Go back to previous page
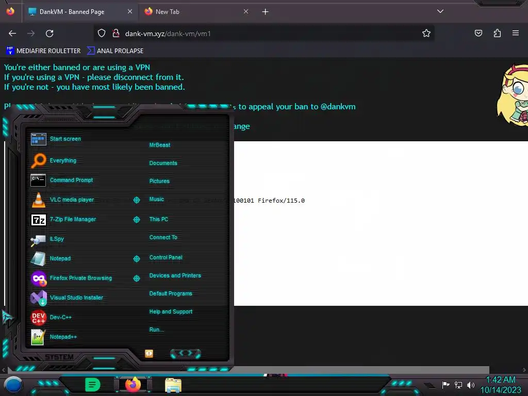Screen dimensions: 528x396 pos(12,34)
